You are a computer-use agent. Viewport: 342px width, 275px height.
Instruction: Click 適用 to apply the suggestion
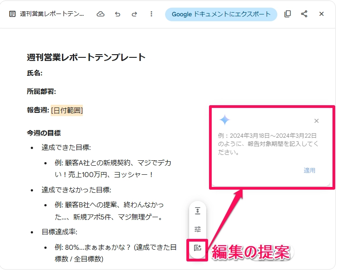309,170
